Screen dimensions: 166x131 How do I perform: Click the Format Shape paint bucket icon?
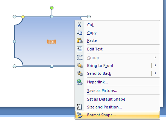[80, 115]
